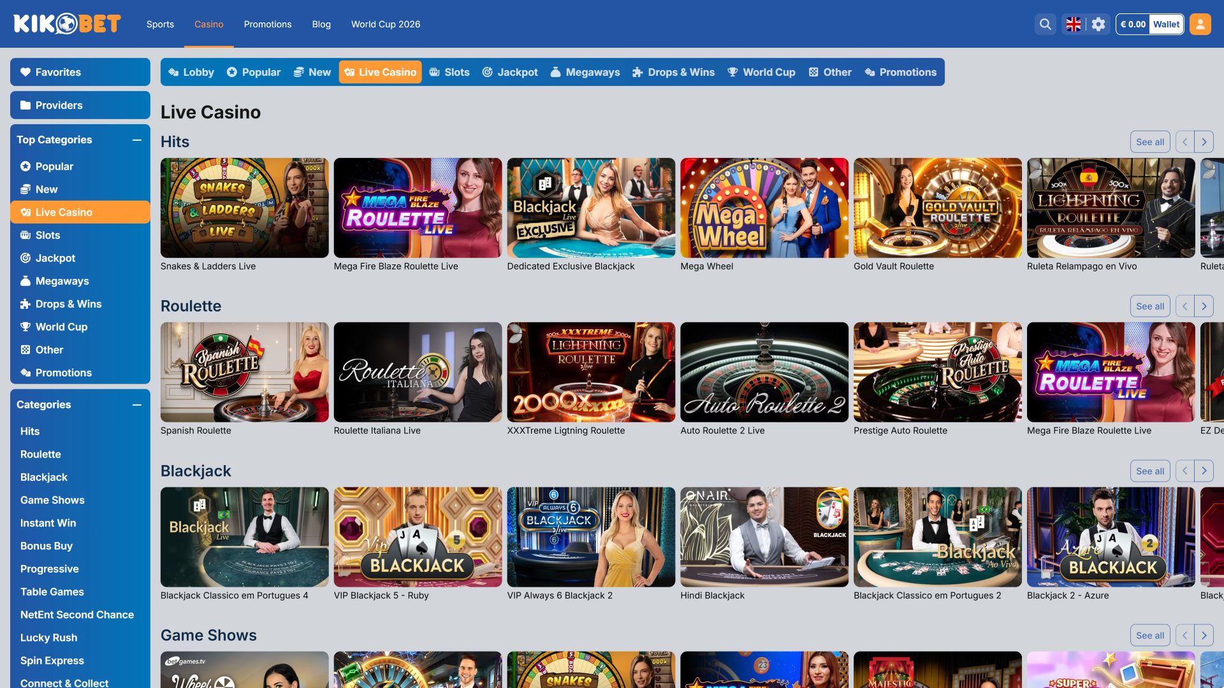Open the search magnifier icon
The image size is (1224, 688).
pyautogui.click(x=1045, y=24)
